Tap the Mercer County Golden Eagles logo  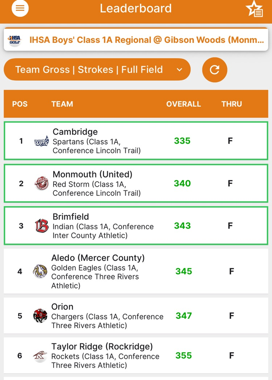pos(40,271)
